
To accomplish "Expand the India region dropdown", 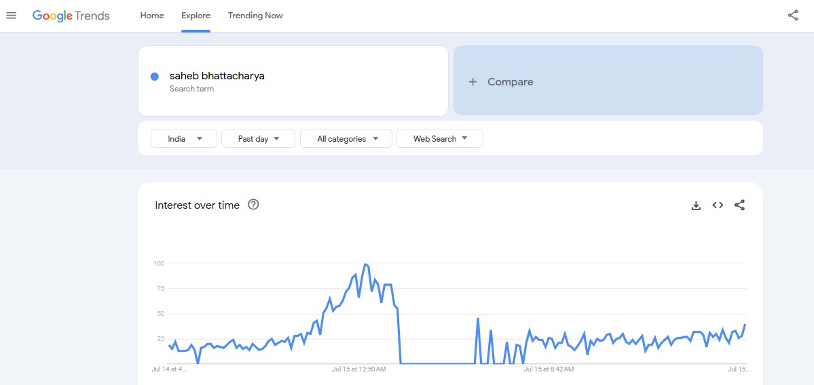I will click(x=184, y=138).
